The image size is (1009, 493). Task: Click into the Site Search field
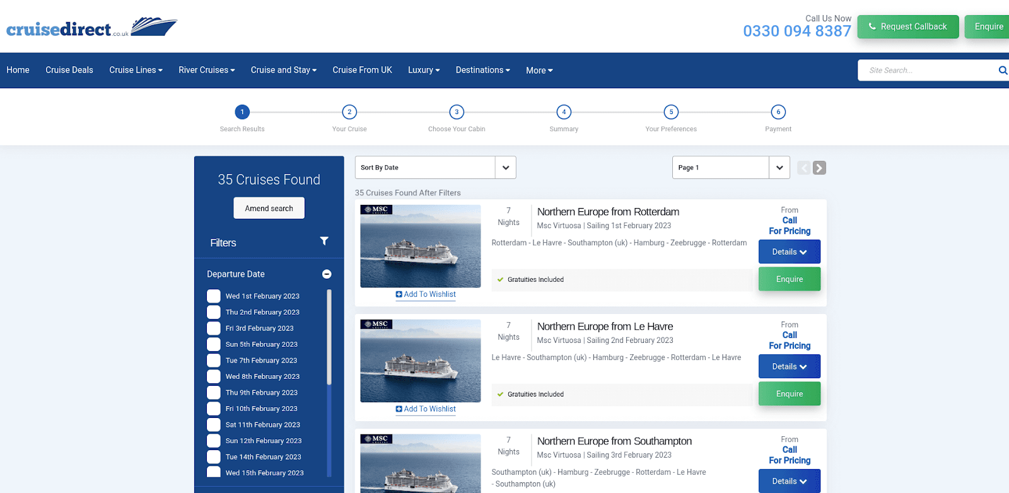pos(927,70)
